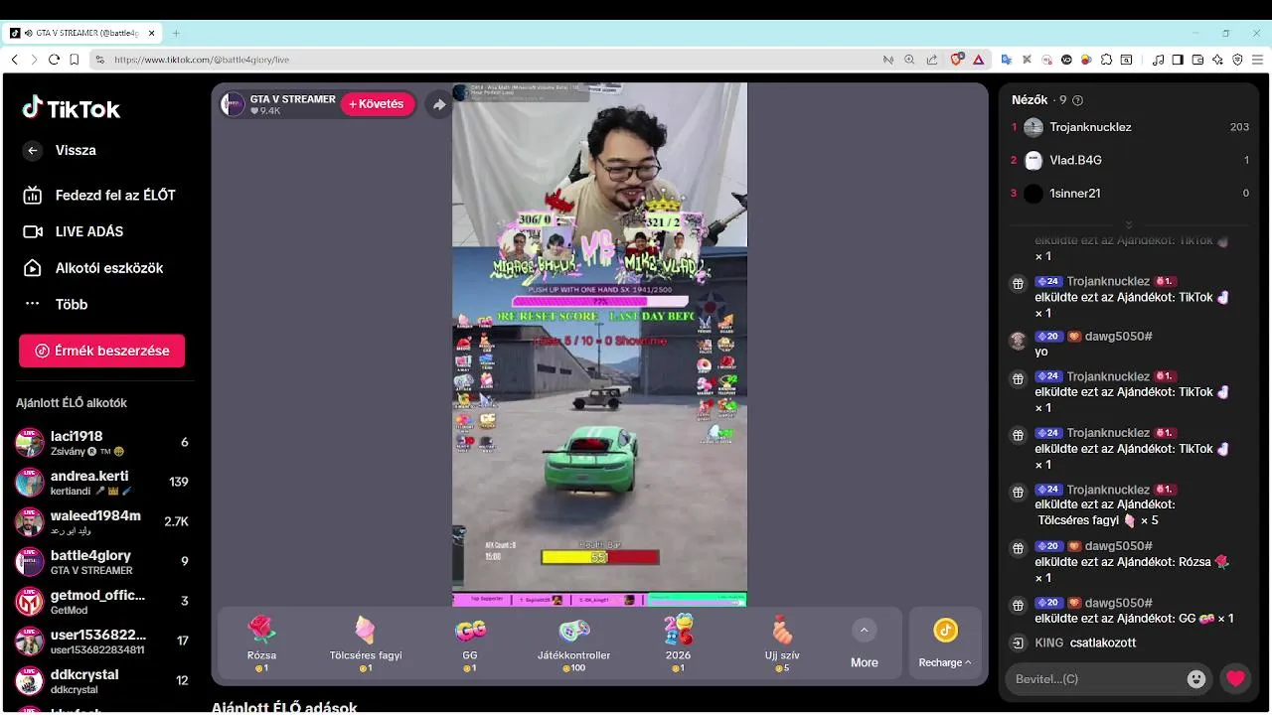Bookmark this page

[74, 60]
